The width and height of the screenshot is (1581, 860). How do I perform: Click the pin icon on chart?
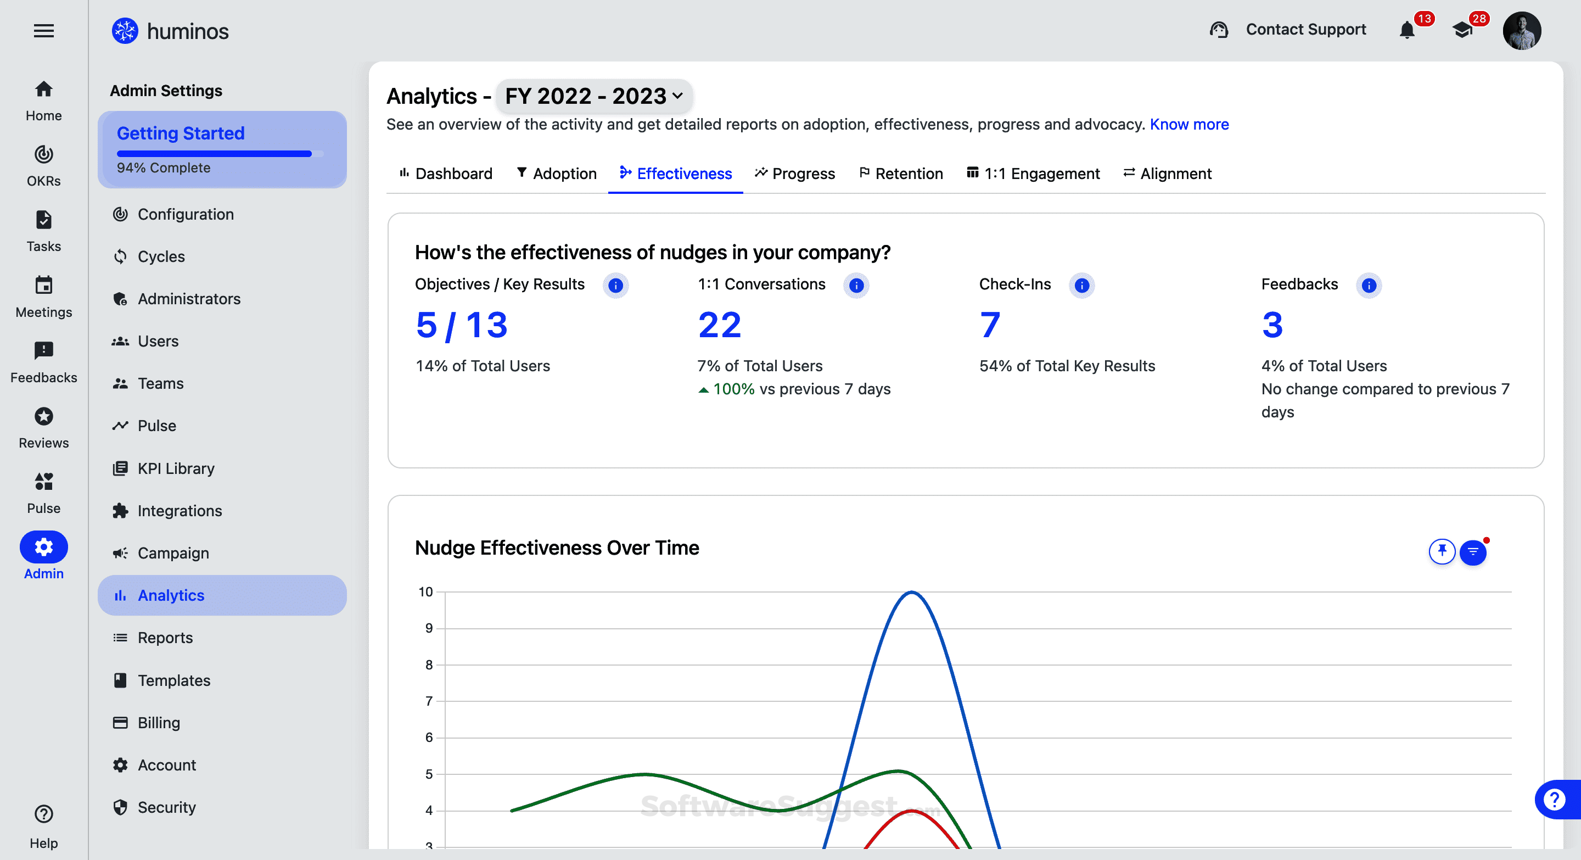(1442, 551)
